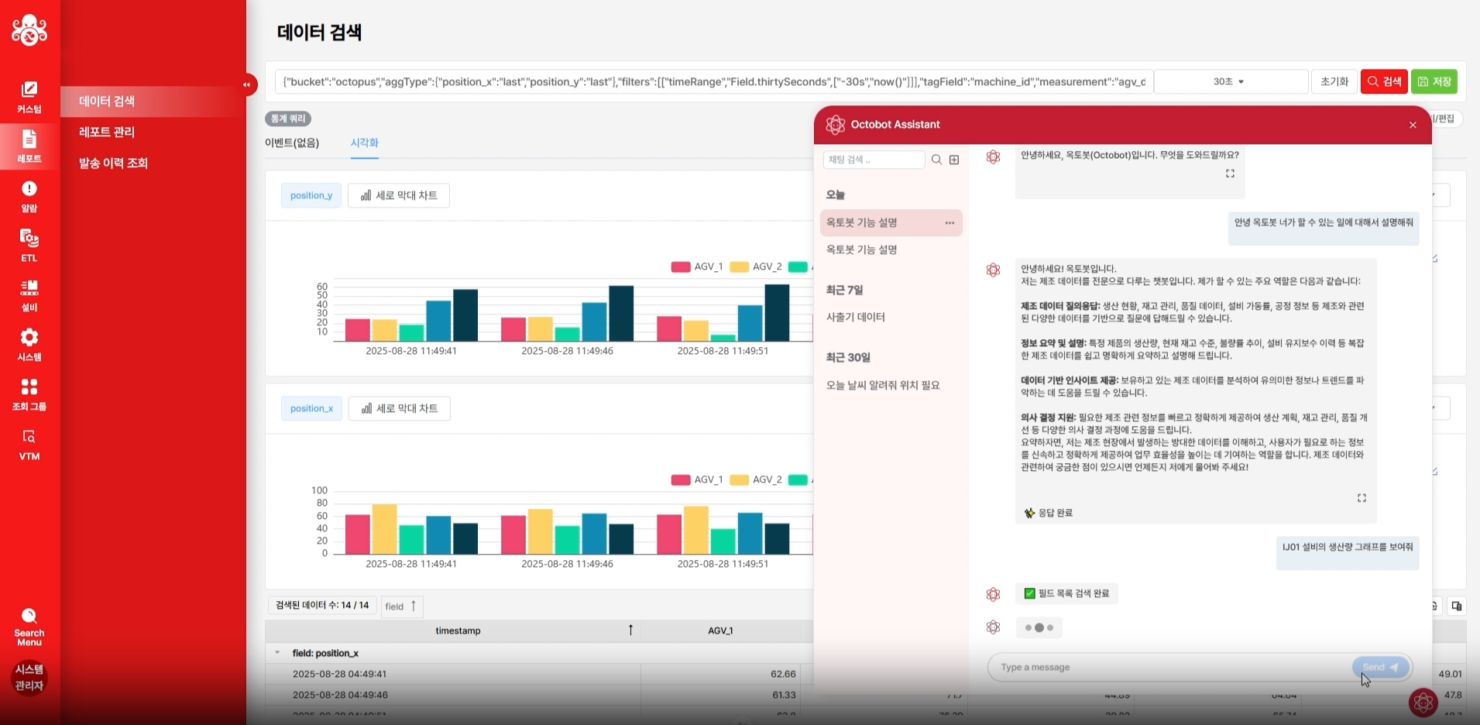Open the 시스템 gear sidebar icon
The image size is (1480, 725).
tap(29, 345)
